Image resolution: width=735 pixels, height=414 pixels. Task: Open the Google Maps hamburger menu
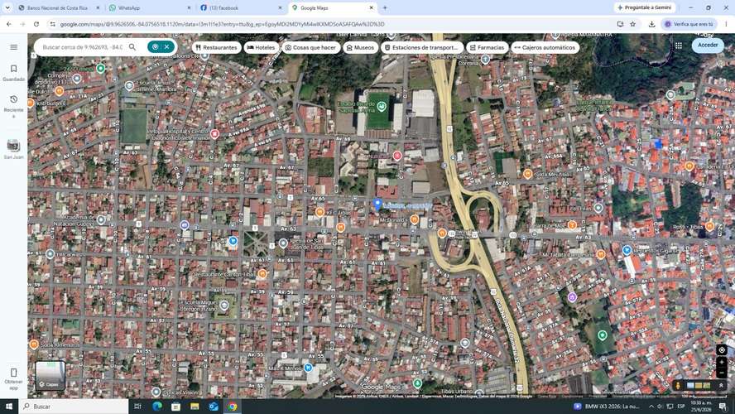pyautogui.click(x=13, y=47)
